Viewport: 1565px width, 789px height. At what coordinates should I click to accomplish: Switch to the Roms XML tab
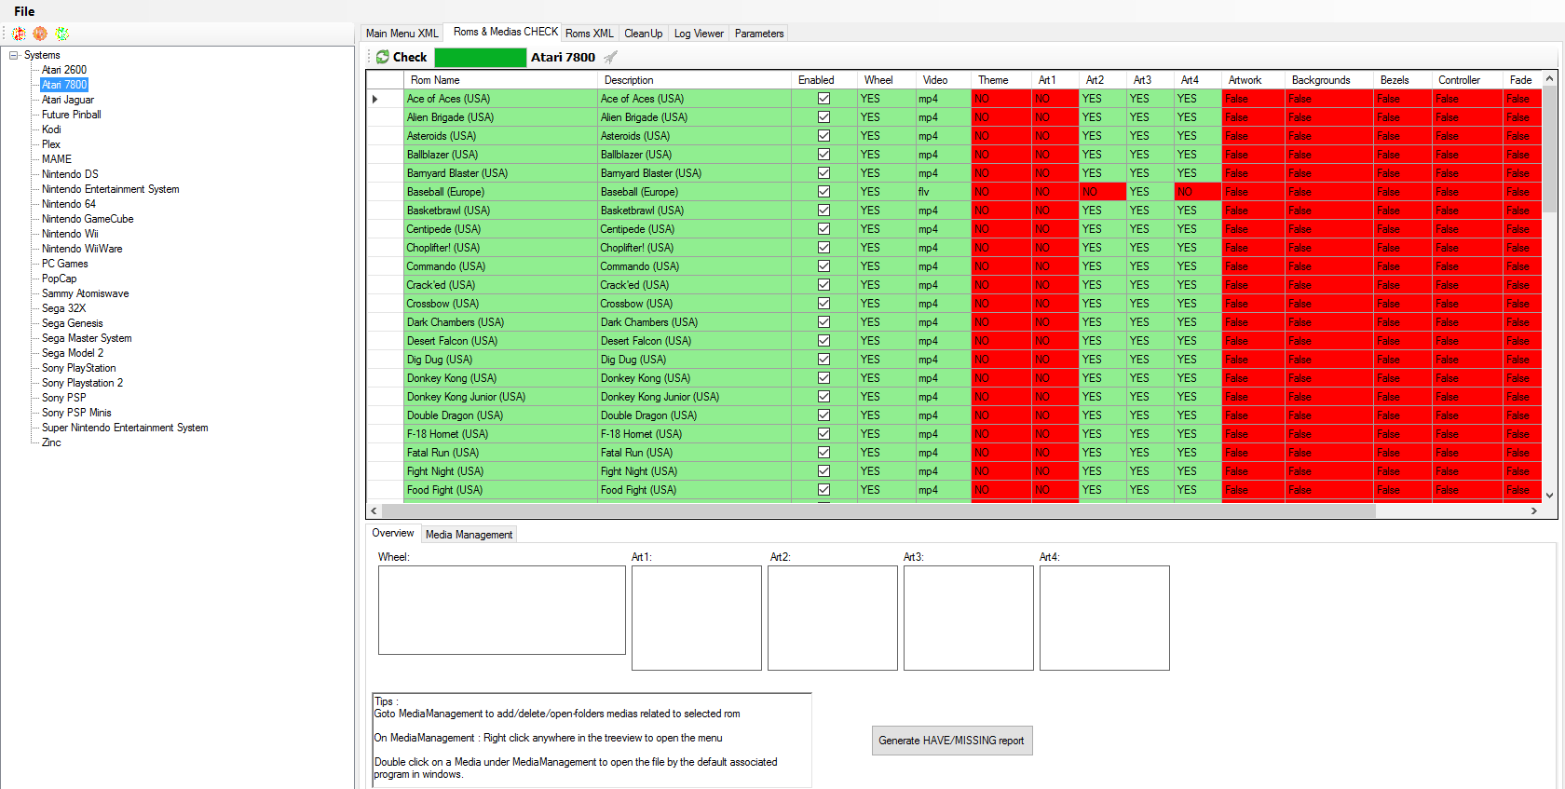point(589,34)
